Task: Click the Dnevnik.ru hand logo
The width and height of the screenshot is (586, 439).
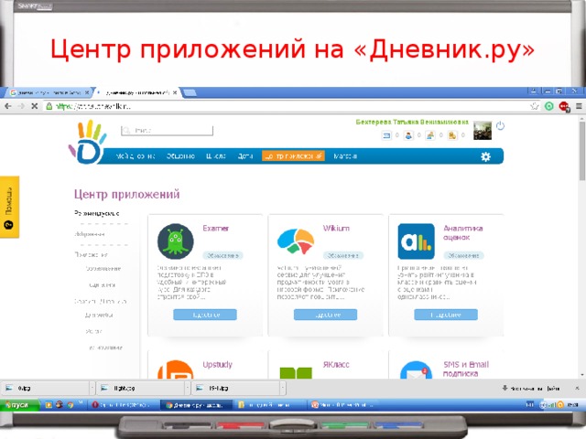Action: click(x=88, y=143)
